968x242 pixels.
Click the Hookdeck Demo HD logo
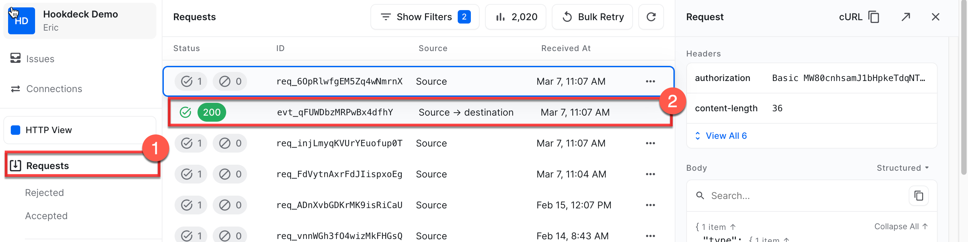click(22, 21)
